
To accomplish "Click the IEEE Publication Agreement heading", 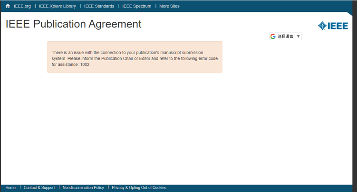I will pos(73,24).
